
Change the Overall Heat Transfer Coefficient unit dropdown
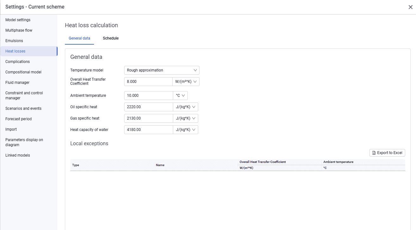coord(186,82)
